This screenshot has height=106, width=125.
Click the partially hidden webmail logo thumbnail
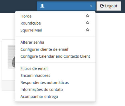tap(11, 57)
